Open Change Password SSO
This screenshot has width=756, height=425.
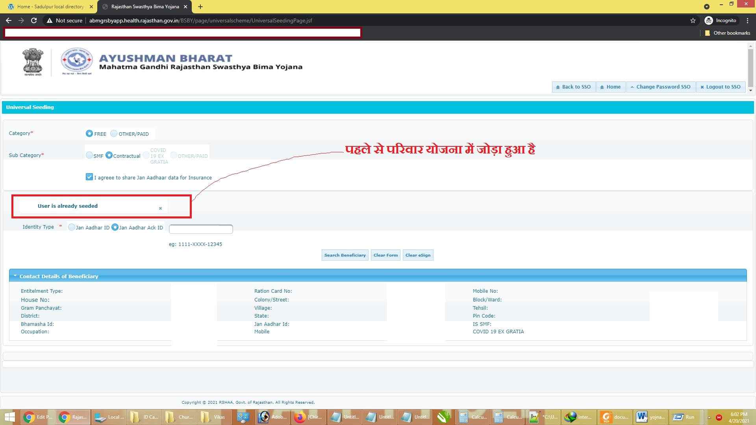point(660,87)
